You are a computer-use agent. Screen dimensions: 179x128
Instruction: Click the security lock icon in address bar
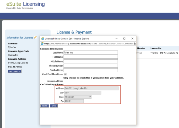[135, 44]
